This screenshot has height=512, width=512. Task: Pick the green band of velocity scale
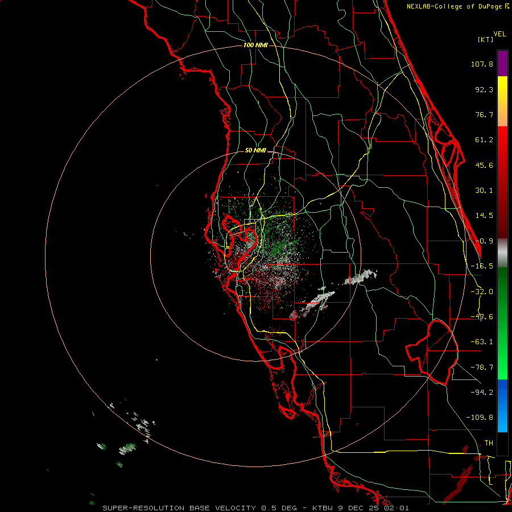pyautogui.click(x=502, y=323)
